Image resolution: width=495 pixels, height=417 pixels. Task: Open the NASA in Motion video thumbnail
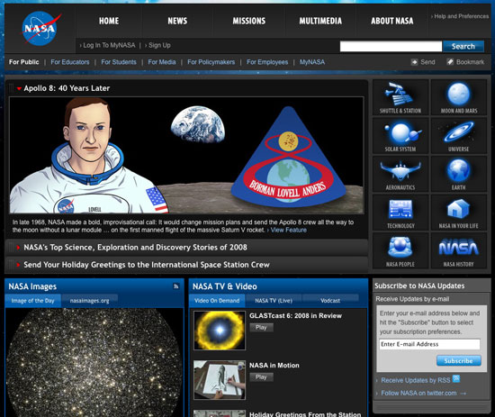pyautogui.click(x=220, y=380)
